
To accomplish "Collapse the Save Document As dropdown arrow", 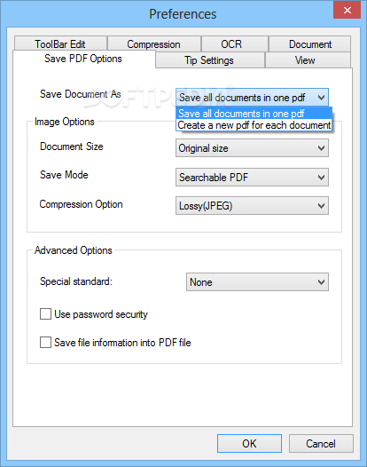I will coord(321,98).
